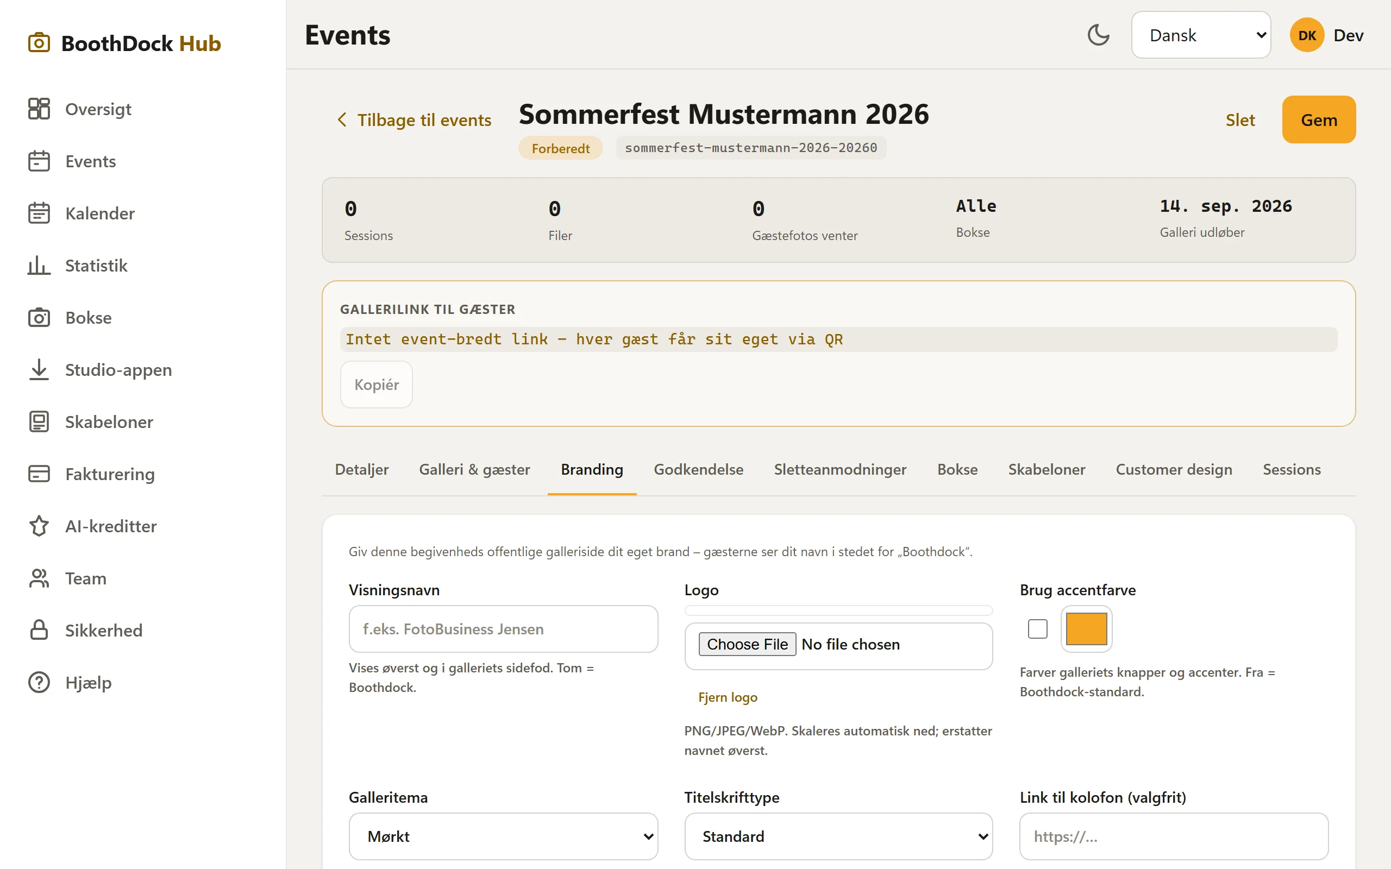Open the Sikkerhed lock icon
The height and width of the screenshot is (869, 1391).
pos(39,630)
